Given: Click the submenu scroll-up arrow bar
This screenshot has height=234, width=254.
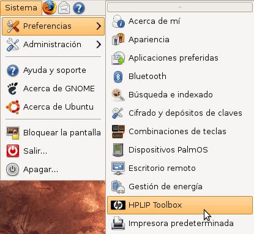Looking at the screenshot, I should point(180,7).
